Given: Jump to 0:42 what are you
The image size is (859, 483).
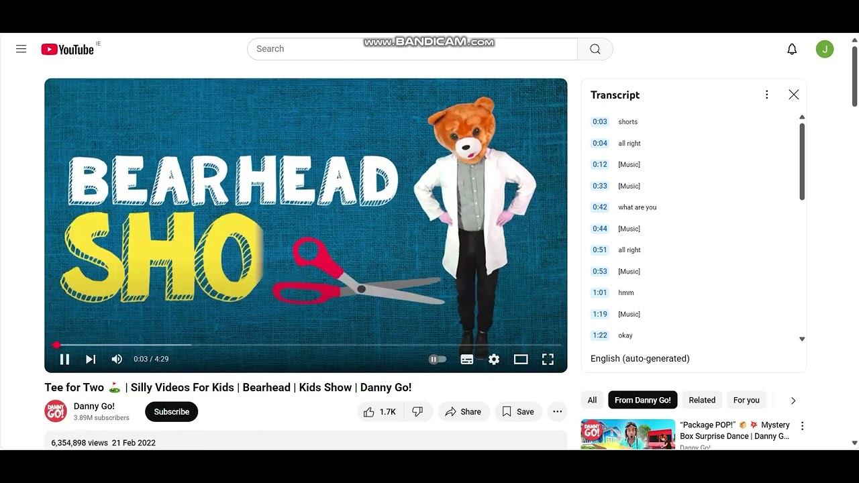Looking at the screenshot, I should coord(691,207).
